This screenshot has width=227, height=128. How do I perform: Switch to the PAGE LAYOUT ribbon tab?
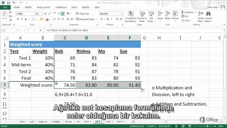point(44,7)
